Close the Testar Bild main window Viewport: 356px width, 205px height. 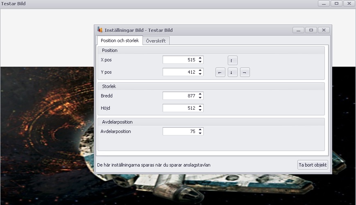(349, 4)
